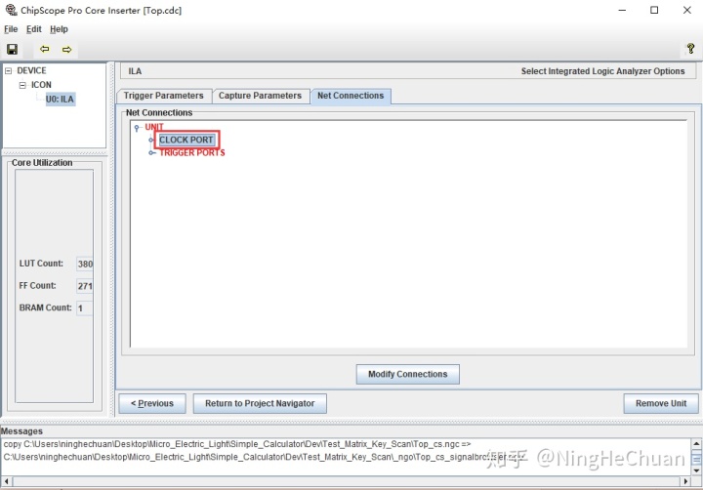Screen dimensions: 703x490
Task: Click Messages scrollbar up arrow
Action: click(x=696, y=444)
